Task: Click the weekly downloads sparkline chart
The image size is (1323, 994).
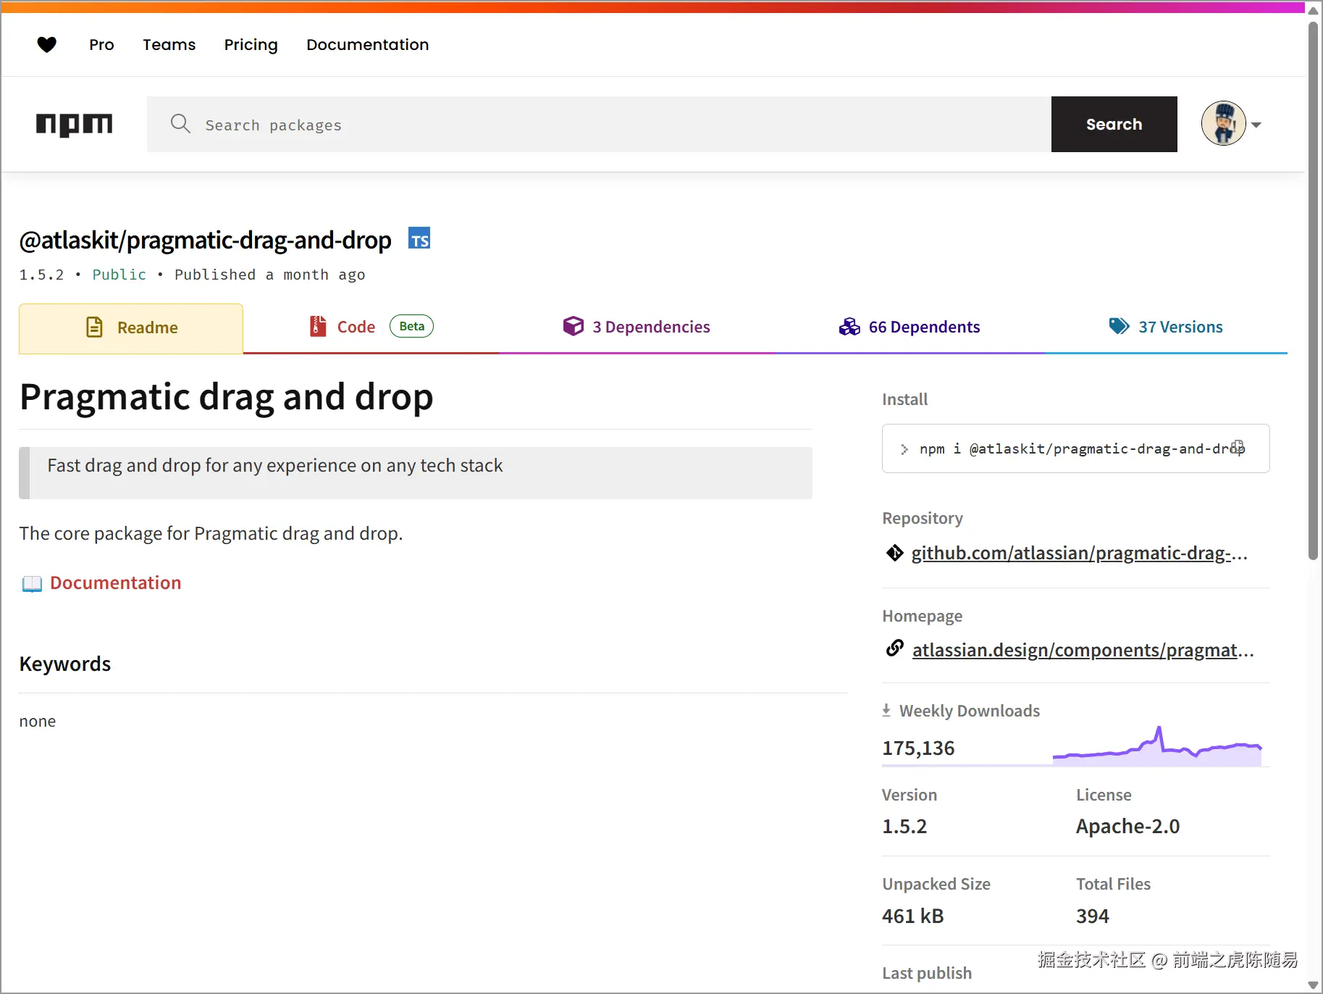Action: coord(1157,748)
